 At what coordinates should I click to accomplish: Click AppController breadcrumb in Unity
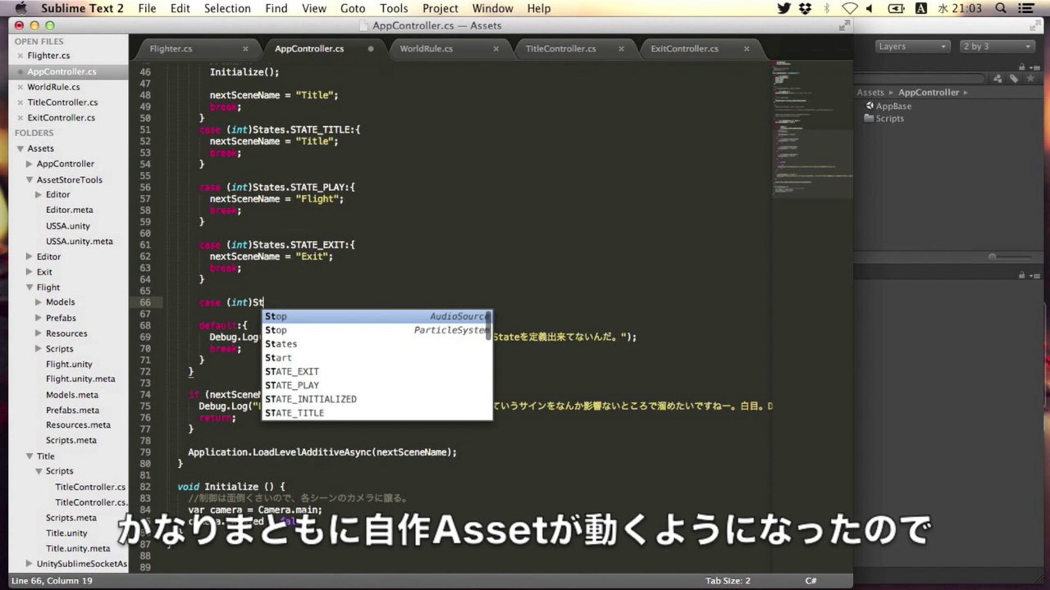928,92
